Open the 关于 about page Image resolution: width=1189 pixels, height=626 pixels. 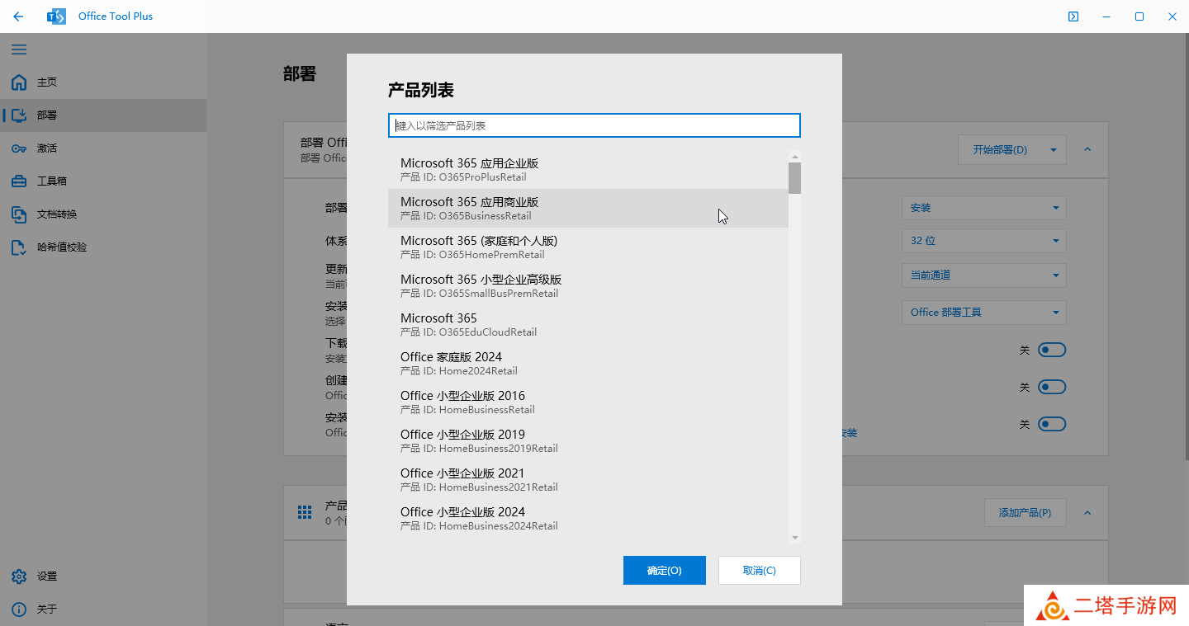[x=103, y=610]
